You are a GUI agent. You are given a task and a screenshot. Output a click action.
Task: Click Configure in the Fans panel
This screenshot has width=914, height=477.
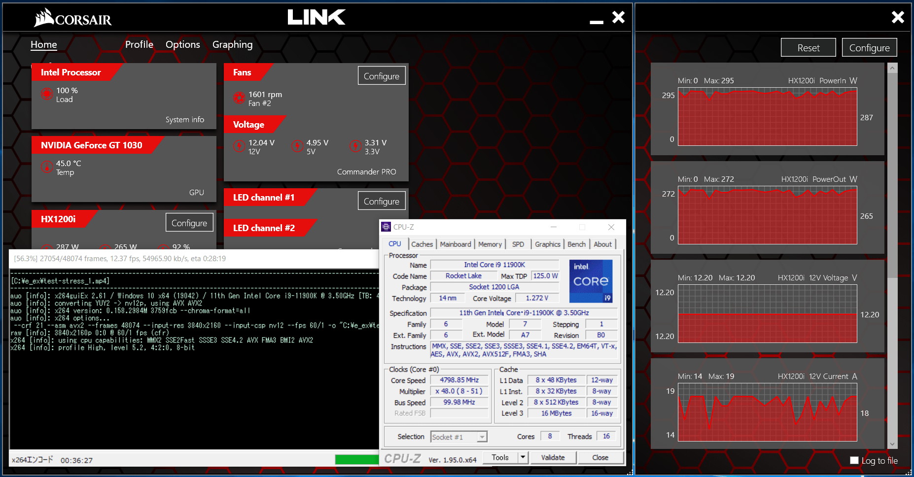coord(382,76)
